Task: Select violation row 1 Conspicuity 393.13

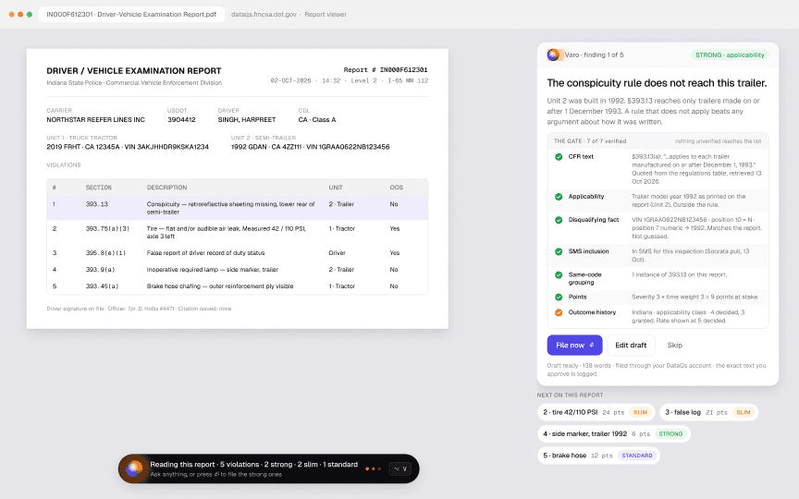Action: (238, 208)
